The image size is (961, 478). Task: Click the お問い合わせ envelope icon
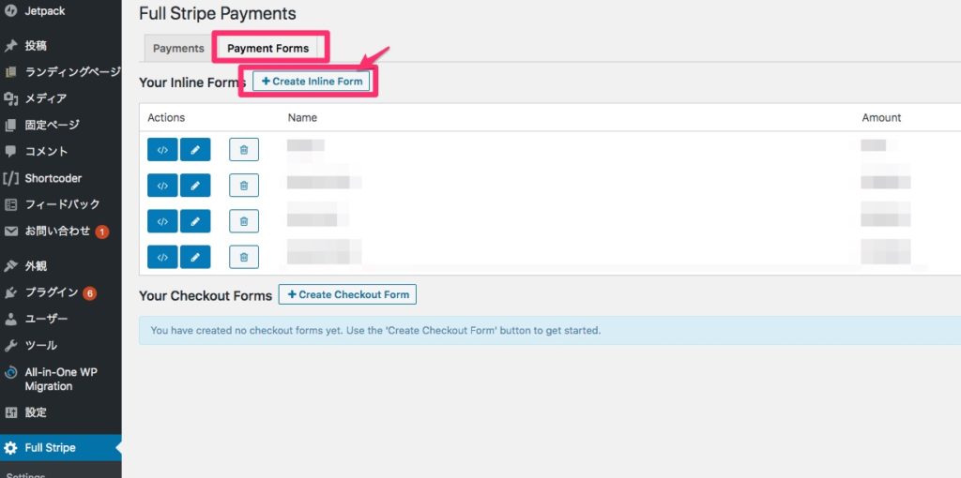[10, 232]
